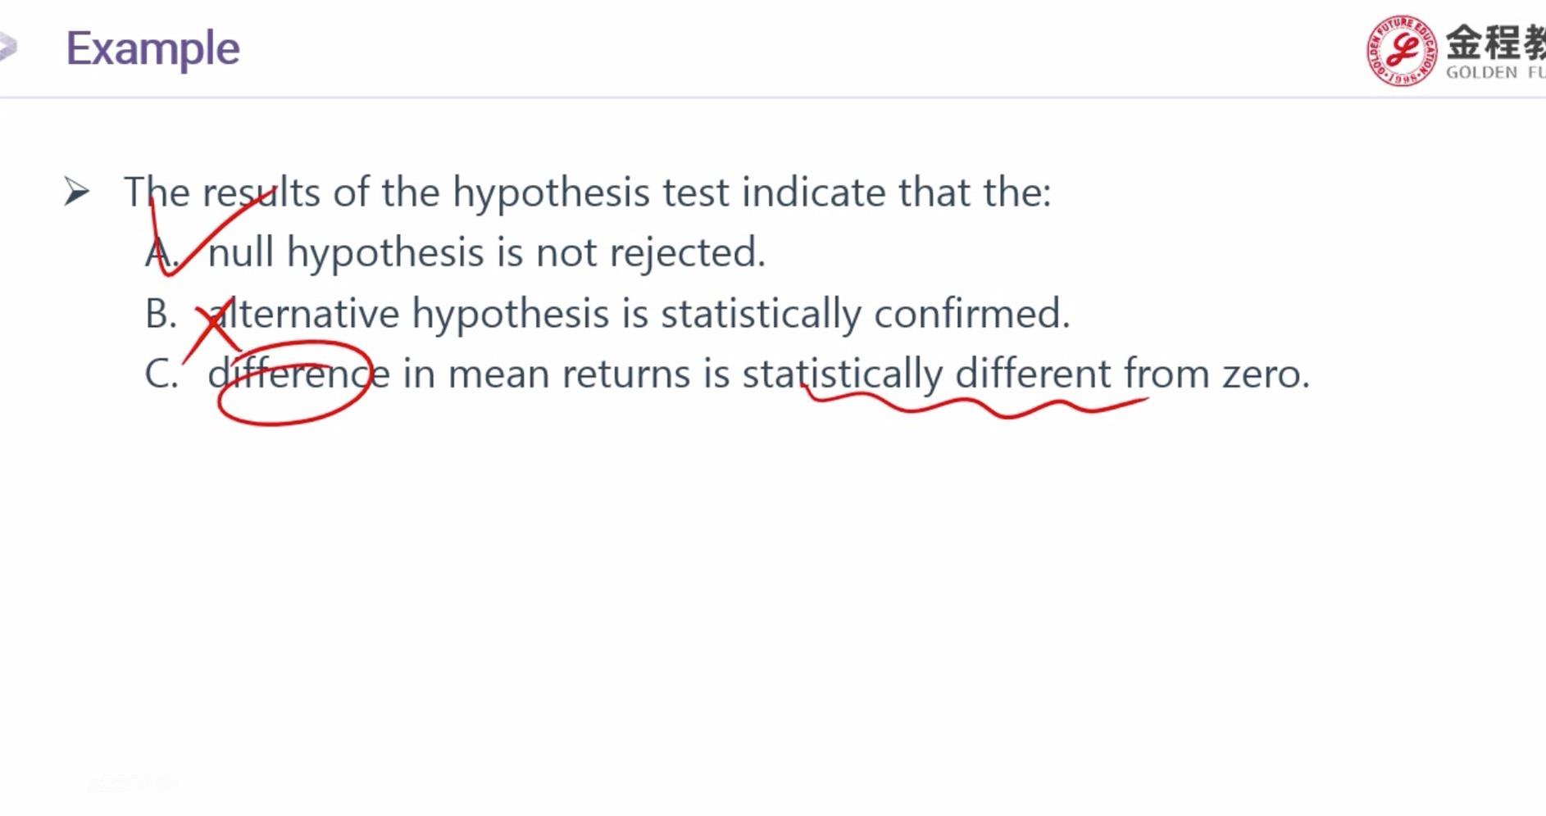
Task: Click the purple arrow beside the Example title
Action: tap(7, 47)
